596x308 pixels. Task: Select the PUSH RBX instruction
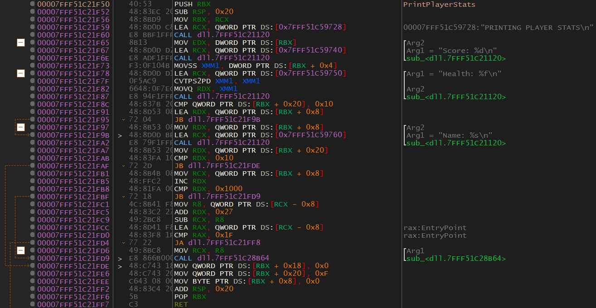pyautogui.click(x=192, y=4)
